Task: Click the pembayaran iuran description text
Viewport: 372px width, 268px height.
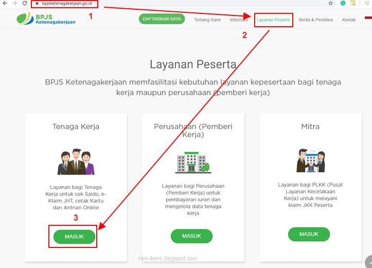Action: coord(193,200)
